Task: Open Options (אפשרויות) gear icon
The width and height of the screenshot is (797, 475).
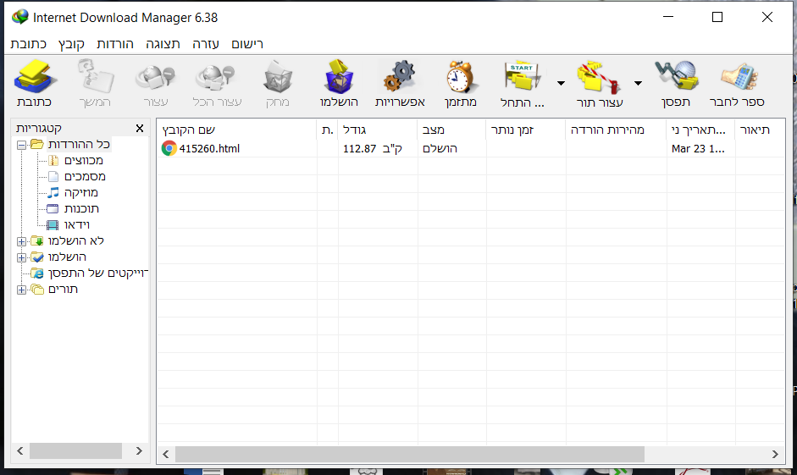Action: click(400, 77)
